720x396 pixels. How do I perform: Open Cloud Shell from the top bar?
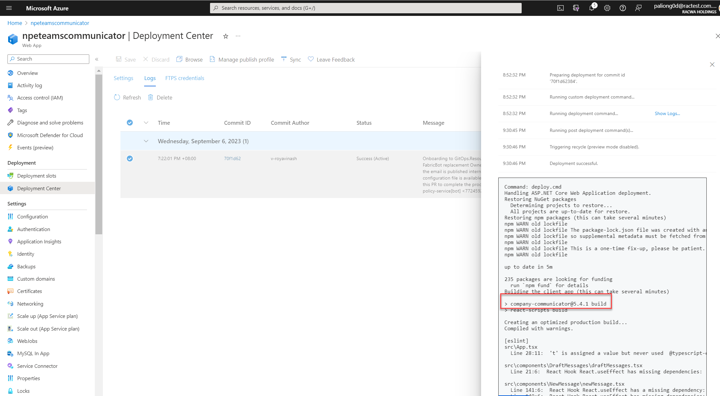click(x=560, y=8)
